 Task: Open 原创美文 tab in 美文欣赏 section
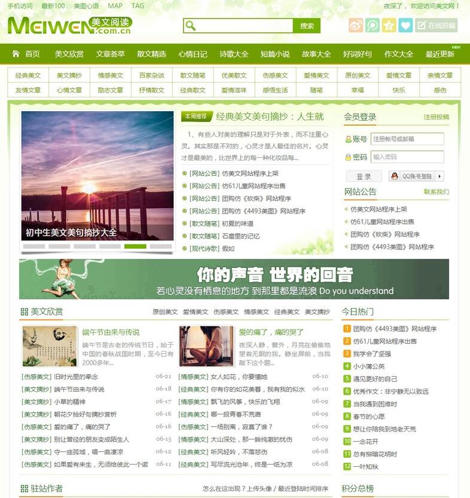coord(165,312)
